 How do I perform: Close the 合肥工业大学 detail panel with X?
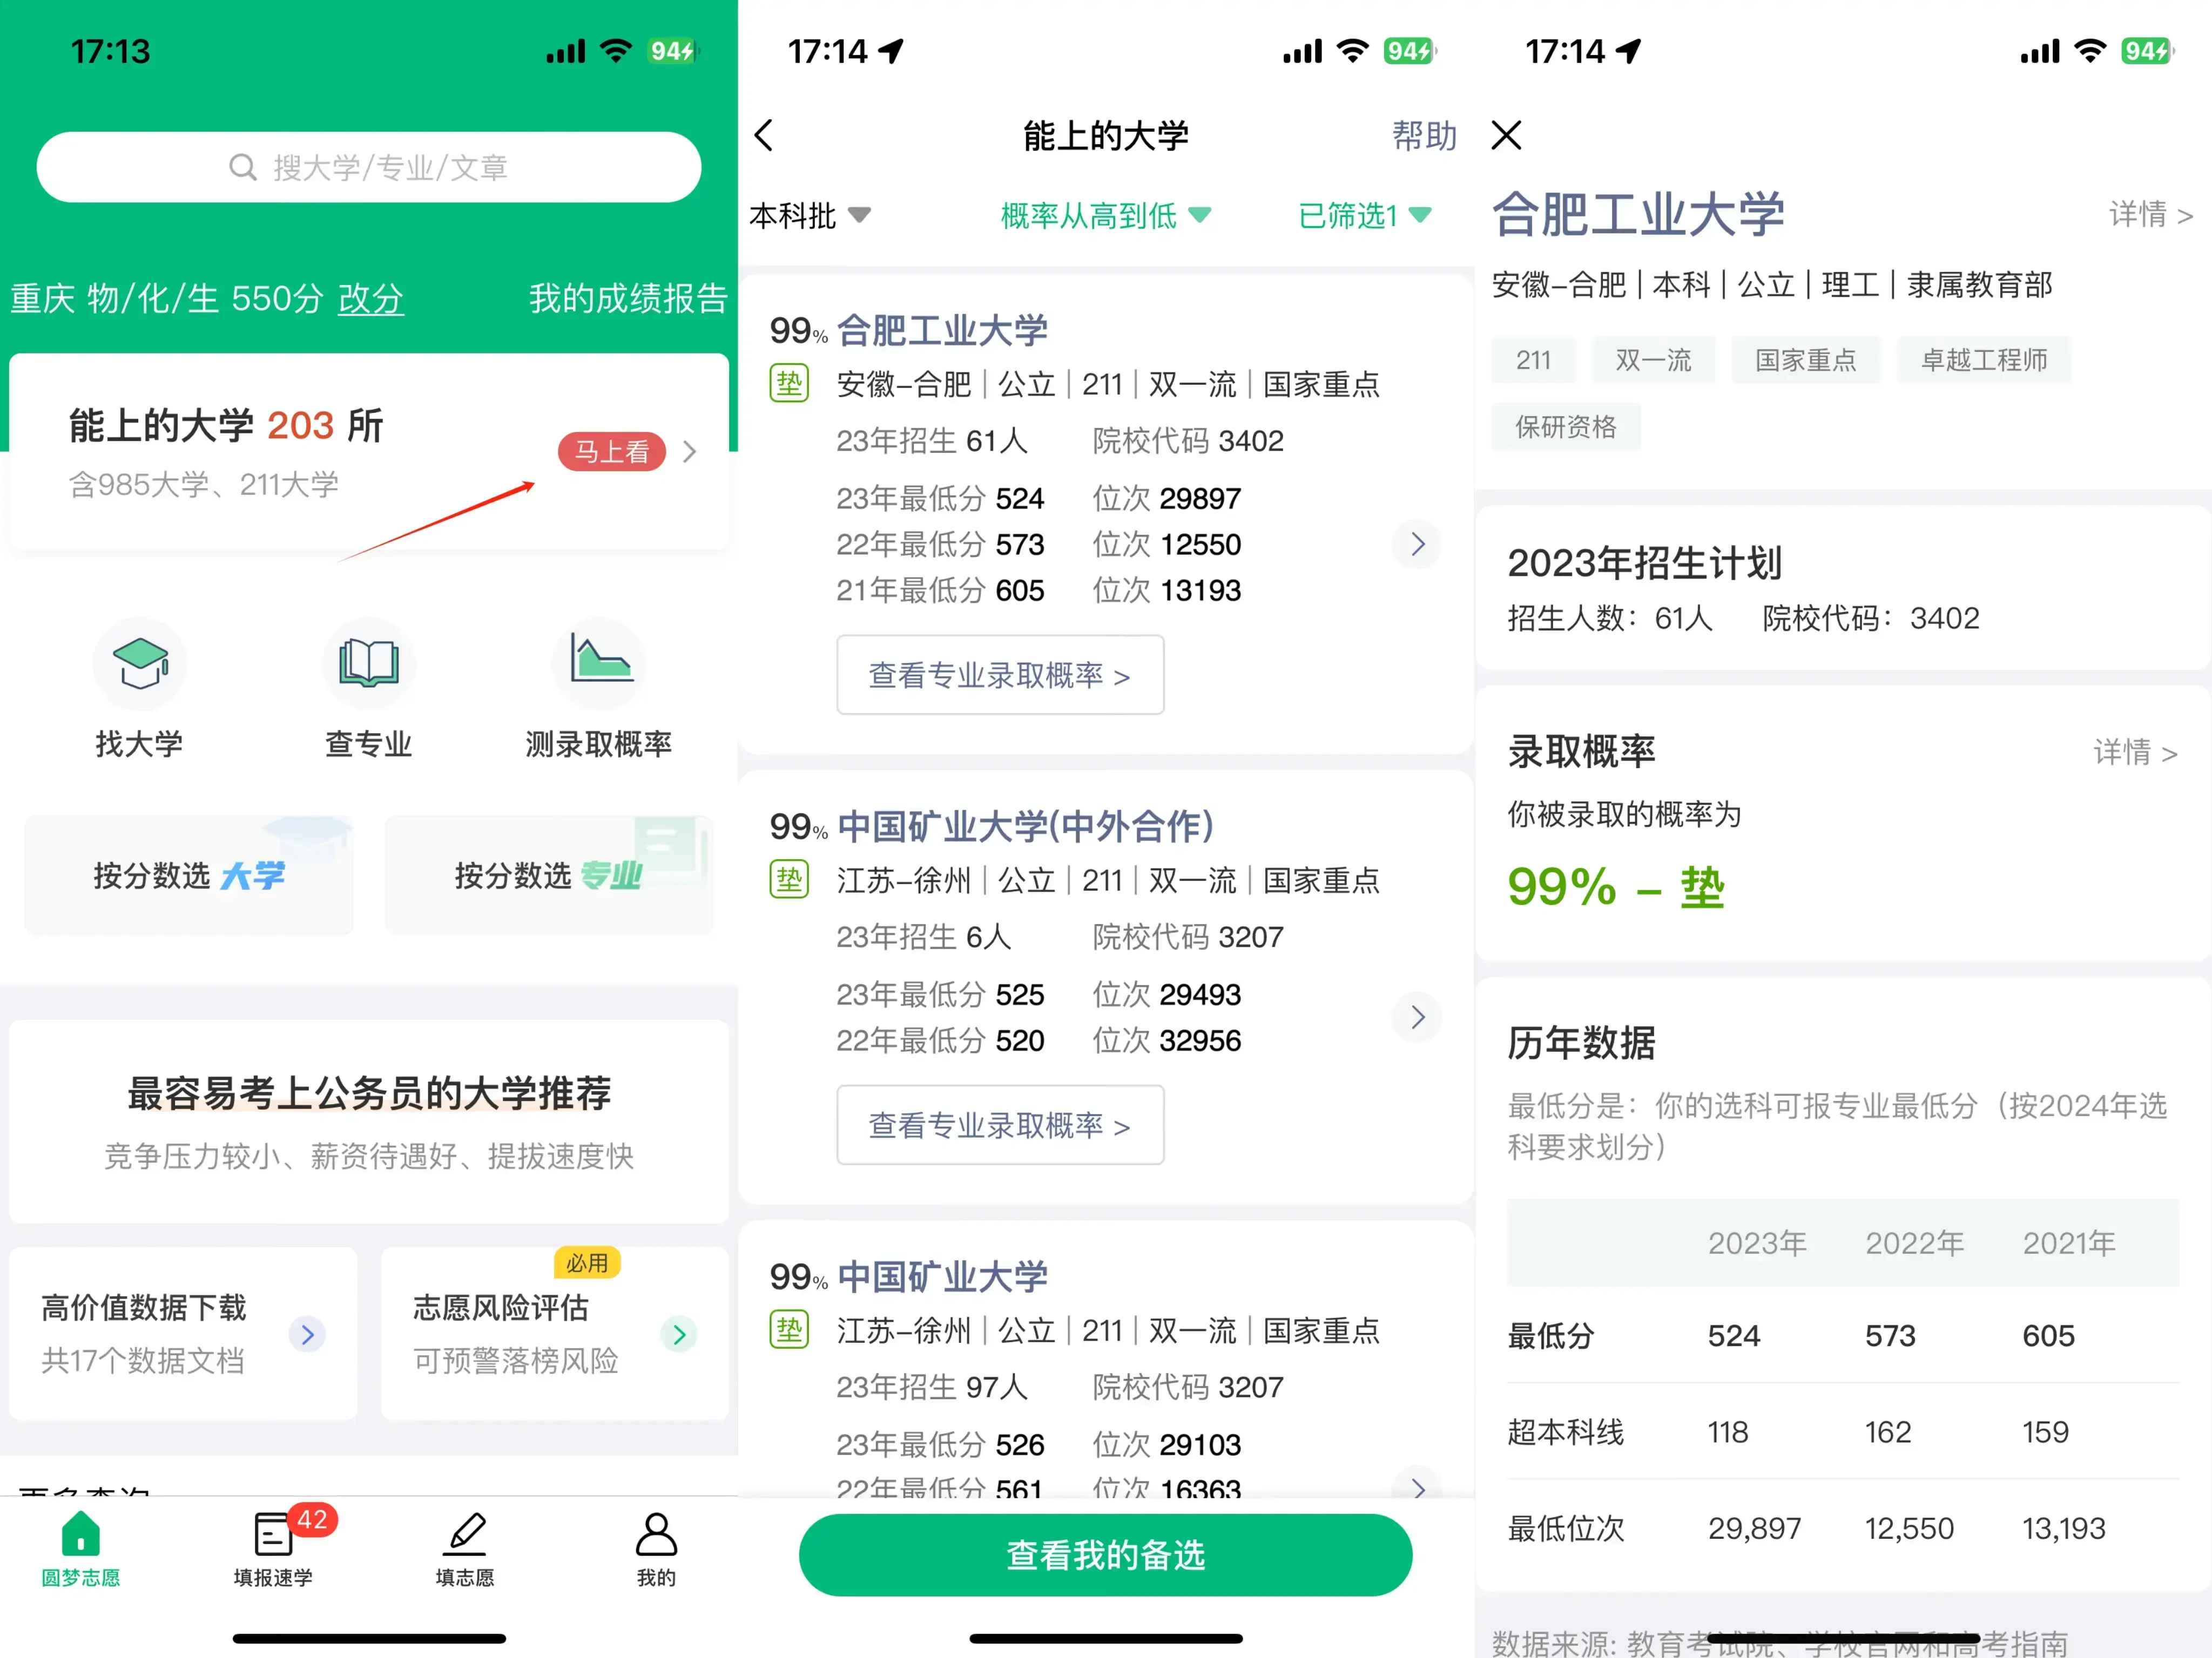[x=1506, y=135]
